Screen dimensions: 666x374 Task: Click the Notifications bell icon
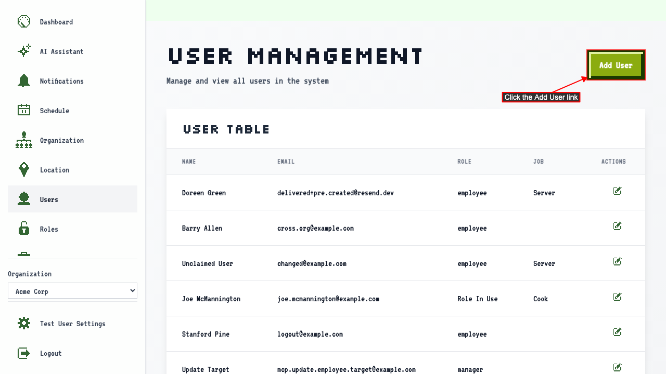pyautogui.click(x=24, y=81)
